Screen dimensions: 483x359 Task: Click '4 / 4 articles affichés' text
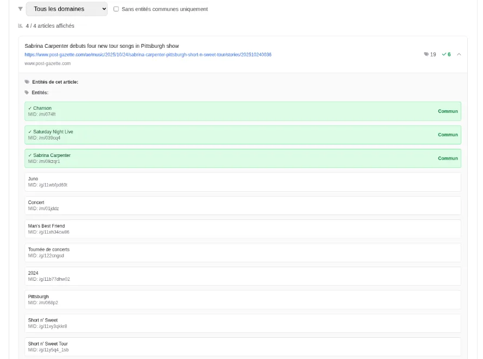[x=50, y=26]
